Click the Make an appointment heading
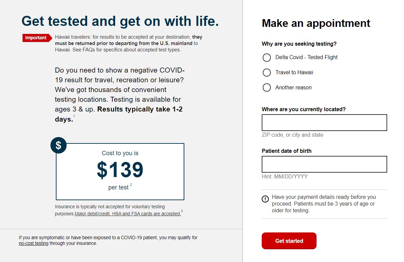This screenshot has width=404, height=262. (x=316, y=23)
